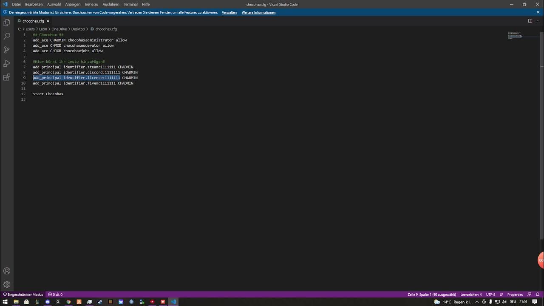The width and height of the screenshot is (544, 306).
Task: Open the Manage gear icon
Action: point(7,284)
